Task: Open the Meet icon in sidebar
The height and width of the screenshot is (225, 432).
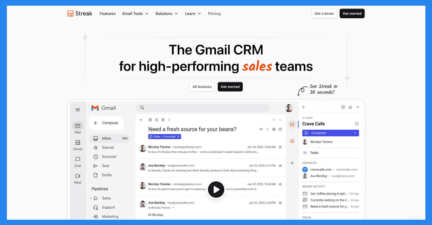Action: [78, 176]
